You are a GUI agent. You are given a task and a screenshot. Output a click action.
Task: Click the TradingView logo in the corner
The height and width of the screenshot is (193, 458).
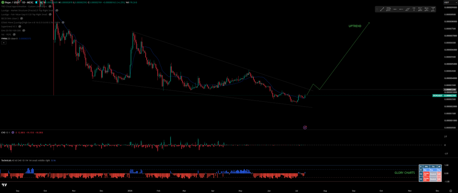tap(4, 185)
